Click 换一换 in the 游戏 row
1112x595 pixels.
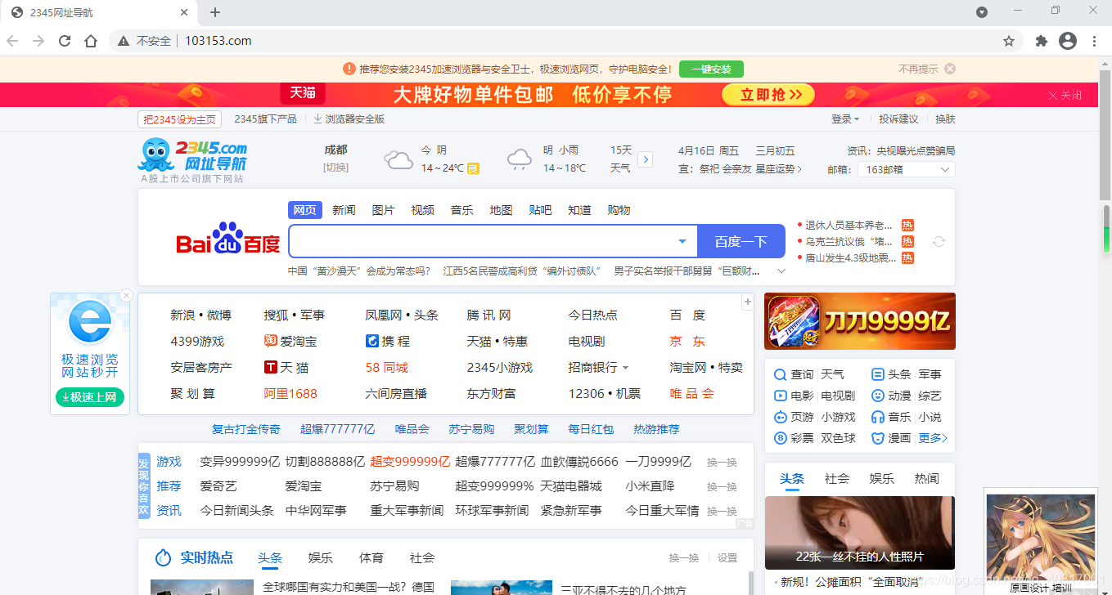point(722,463)
